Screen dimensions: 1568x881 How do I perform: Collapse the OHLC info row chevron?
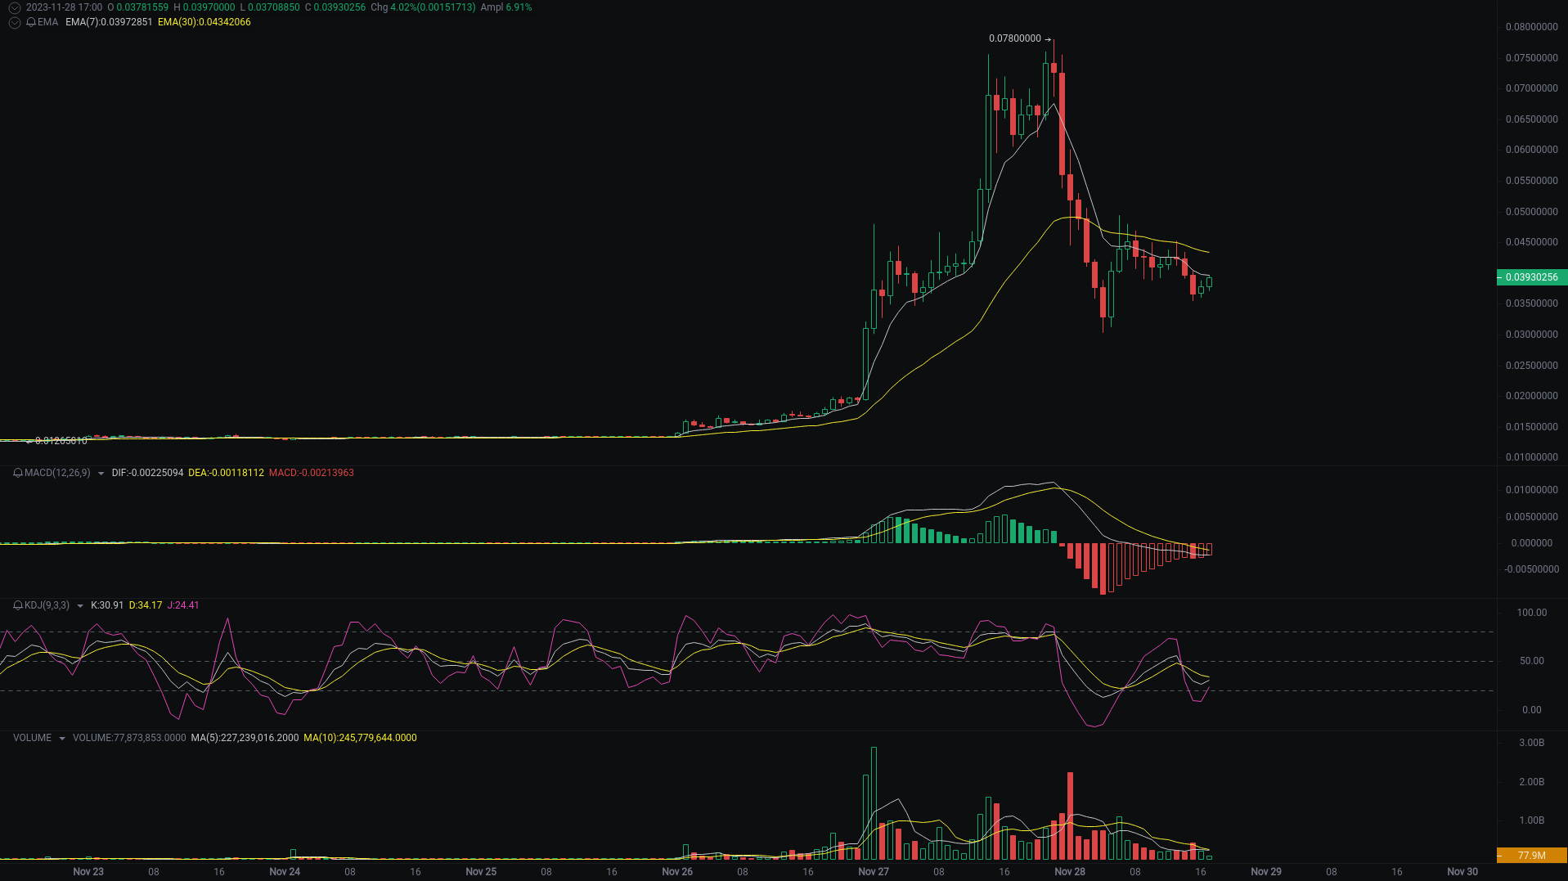pyautogui.click(x=14, y=7)
